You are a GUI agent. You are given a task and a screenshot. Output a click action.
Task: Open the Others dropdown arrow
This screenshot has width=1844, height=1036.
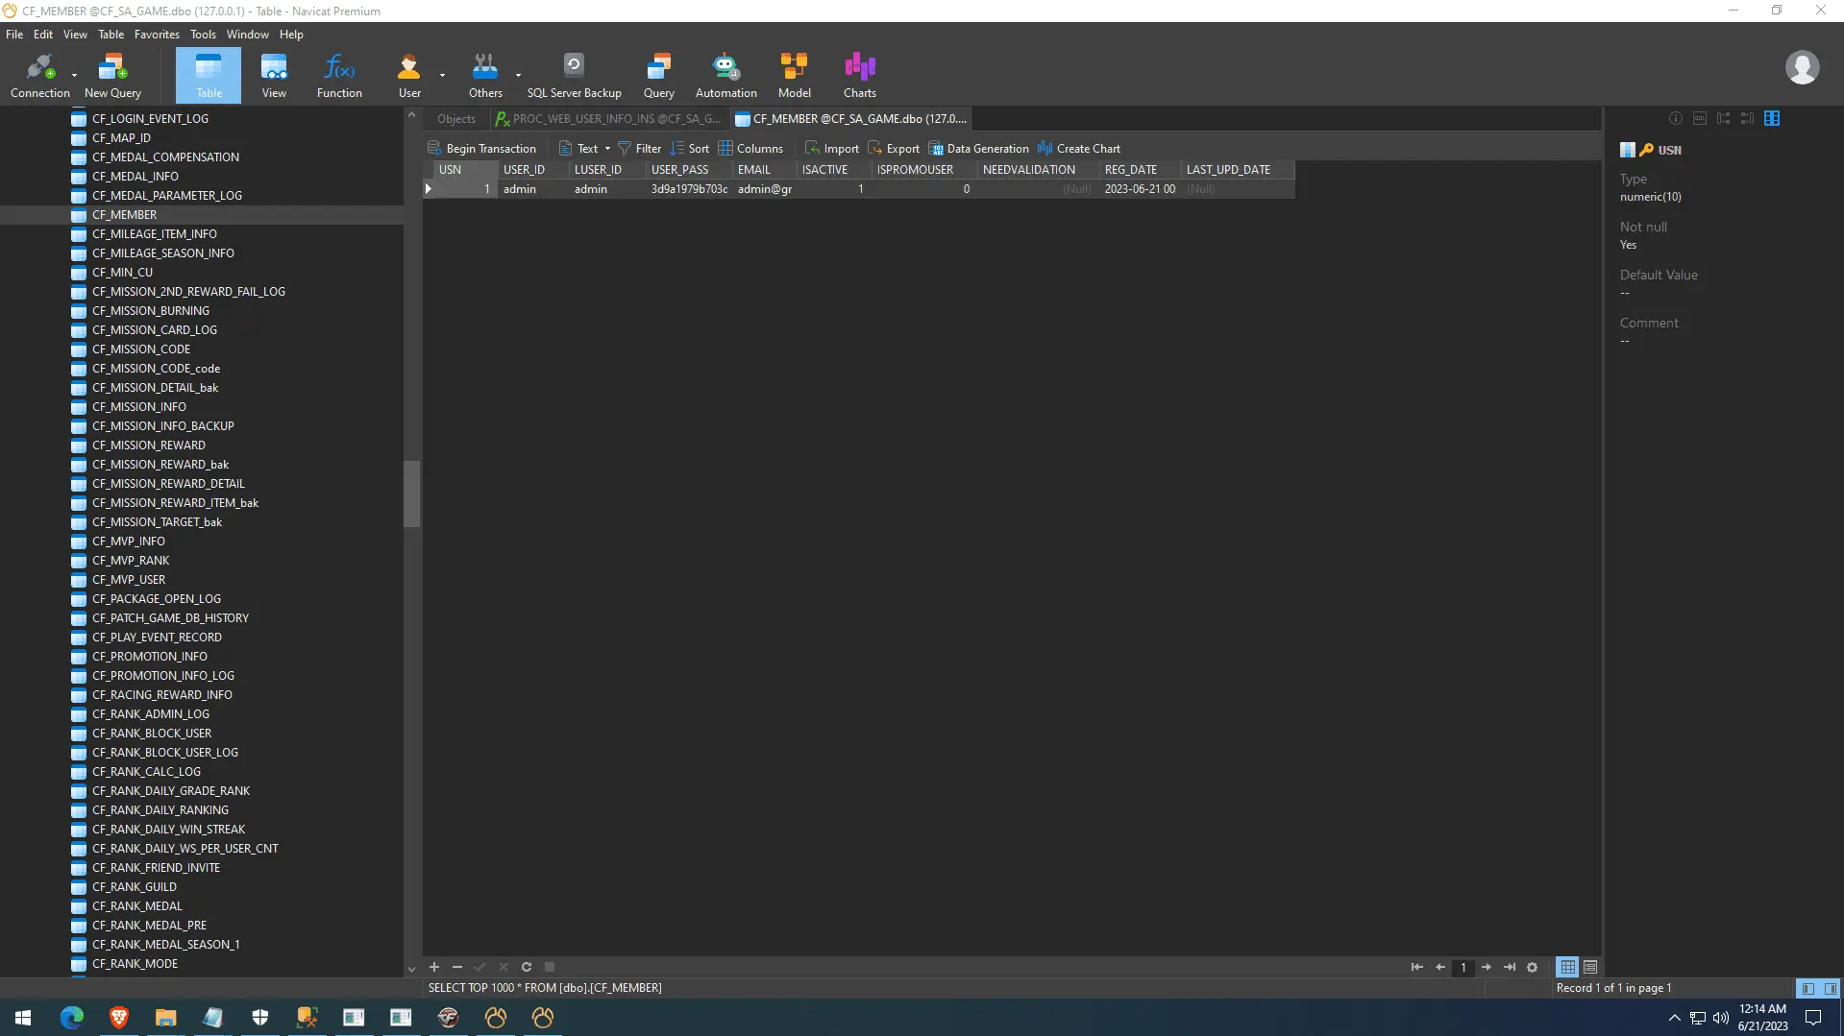tap(518, 75)
